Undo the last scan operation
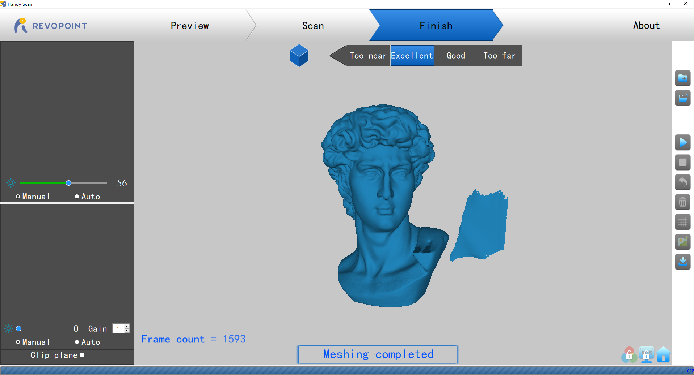The width and height of the screenshot is (694, 375). pyautogui.click(x=683, y=182)
